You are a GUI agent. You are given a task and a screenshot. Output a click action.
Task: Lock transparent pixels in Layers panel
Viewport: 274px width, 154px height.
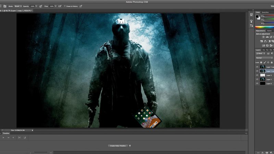261,62
